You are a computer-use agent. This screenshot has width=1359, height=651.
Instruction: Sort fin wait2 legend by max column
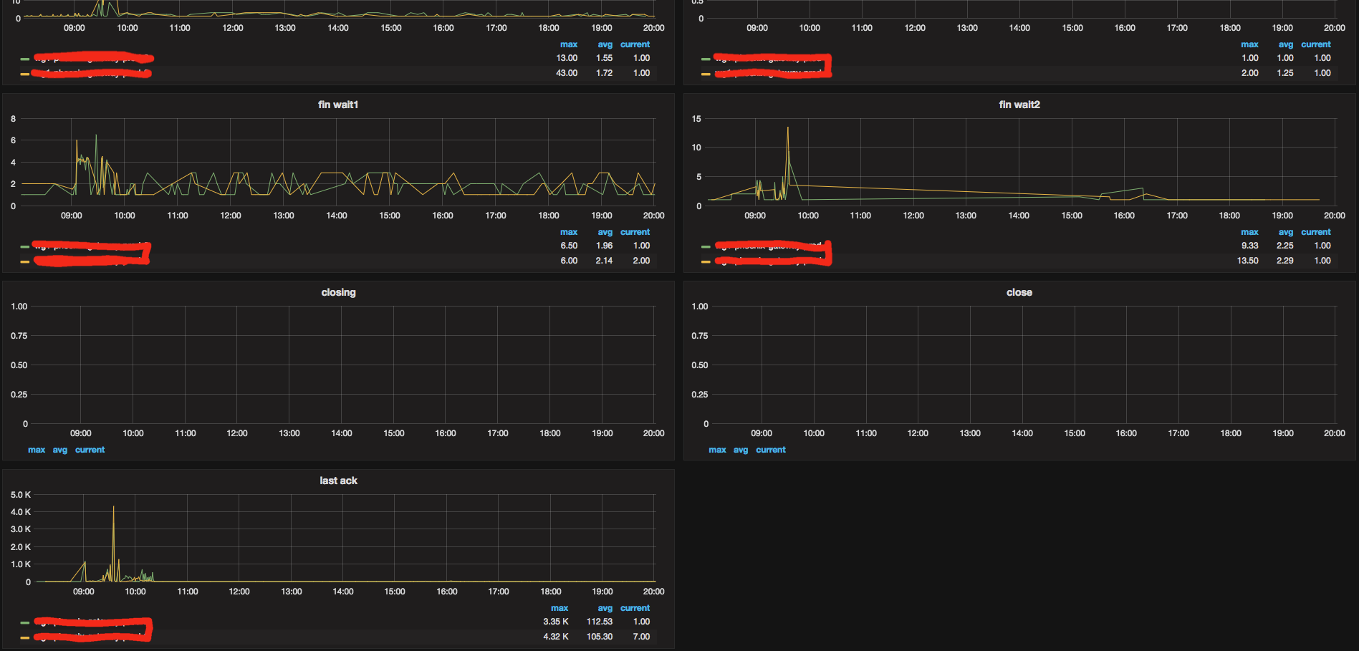coord(1249,232)
